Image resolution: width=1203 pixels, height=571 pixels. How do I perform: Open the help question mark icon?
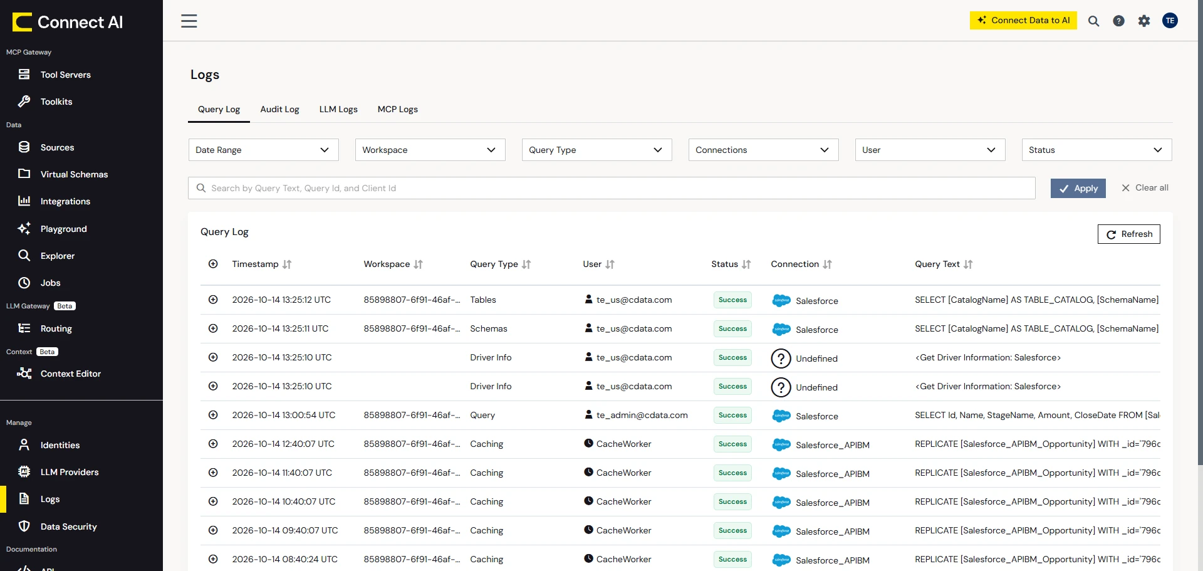point(1118,21)
